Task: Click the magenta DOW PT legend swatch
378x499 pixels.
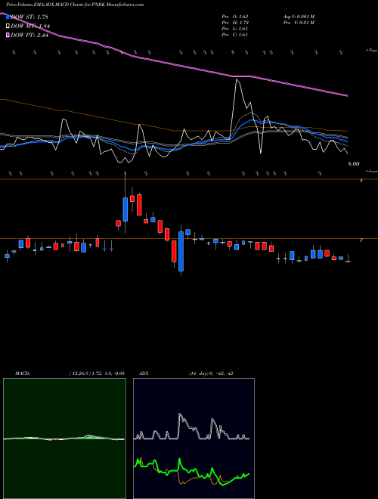Action: click(8, 36)
